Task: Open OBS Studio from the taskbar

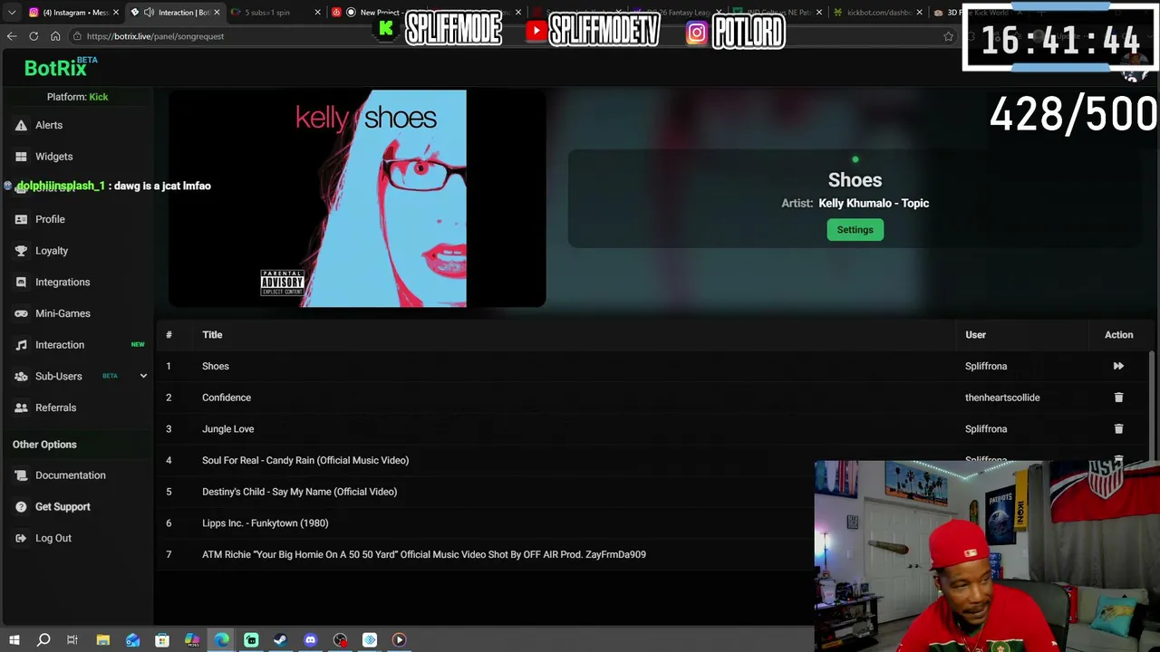Action: click(340, 640)
